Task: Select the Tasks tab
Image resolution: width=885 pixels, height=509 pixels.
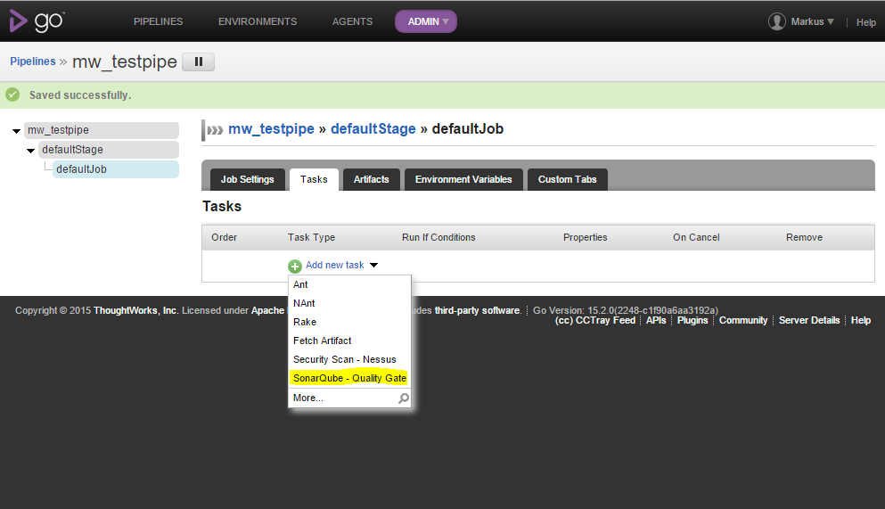Action: click(314, 179)
